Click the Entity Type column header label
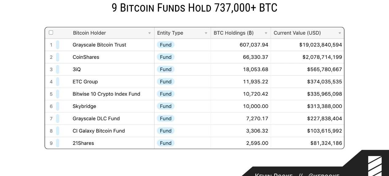The width and height of the screenshot is (389, 176). coord(170,33)
